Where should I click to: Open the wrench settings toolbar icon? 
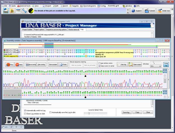24,11
